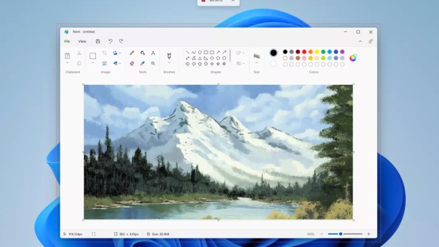Open the View menu

point(82,42)
